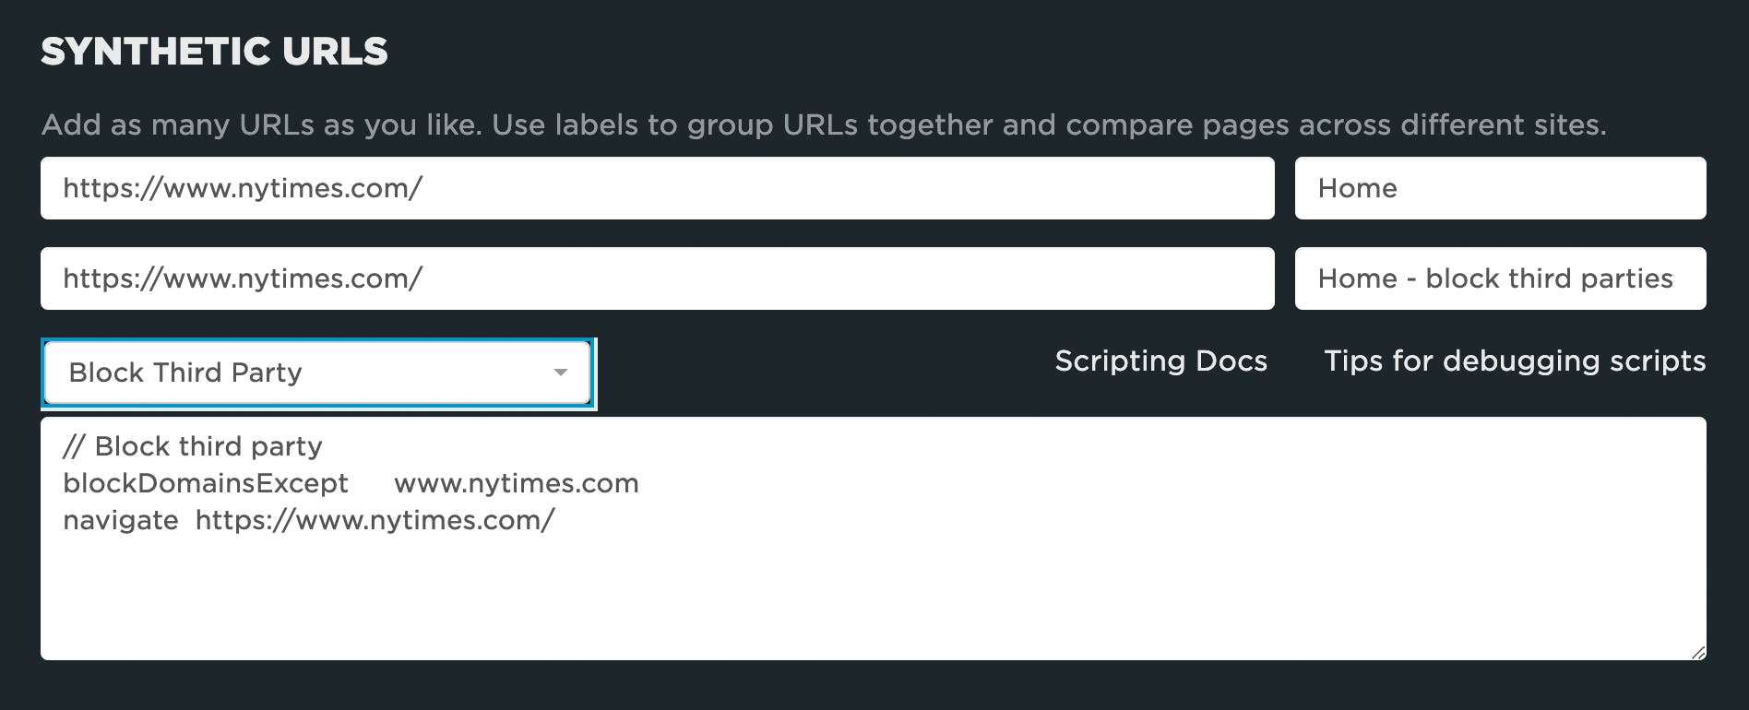Viewport: 1749px width, 710px height.
Task: Click the SYNTHETIC URLS heading
Action: (214, 52)
